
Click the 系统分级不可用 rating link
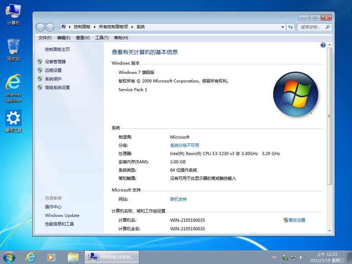185,145
